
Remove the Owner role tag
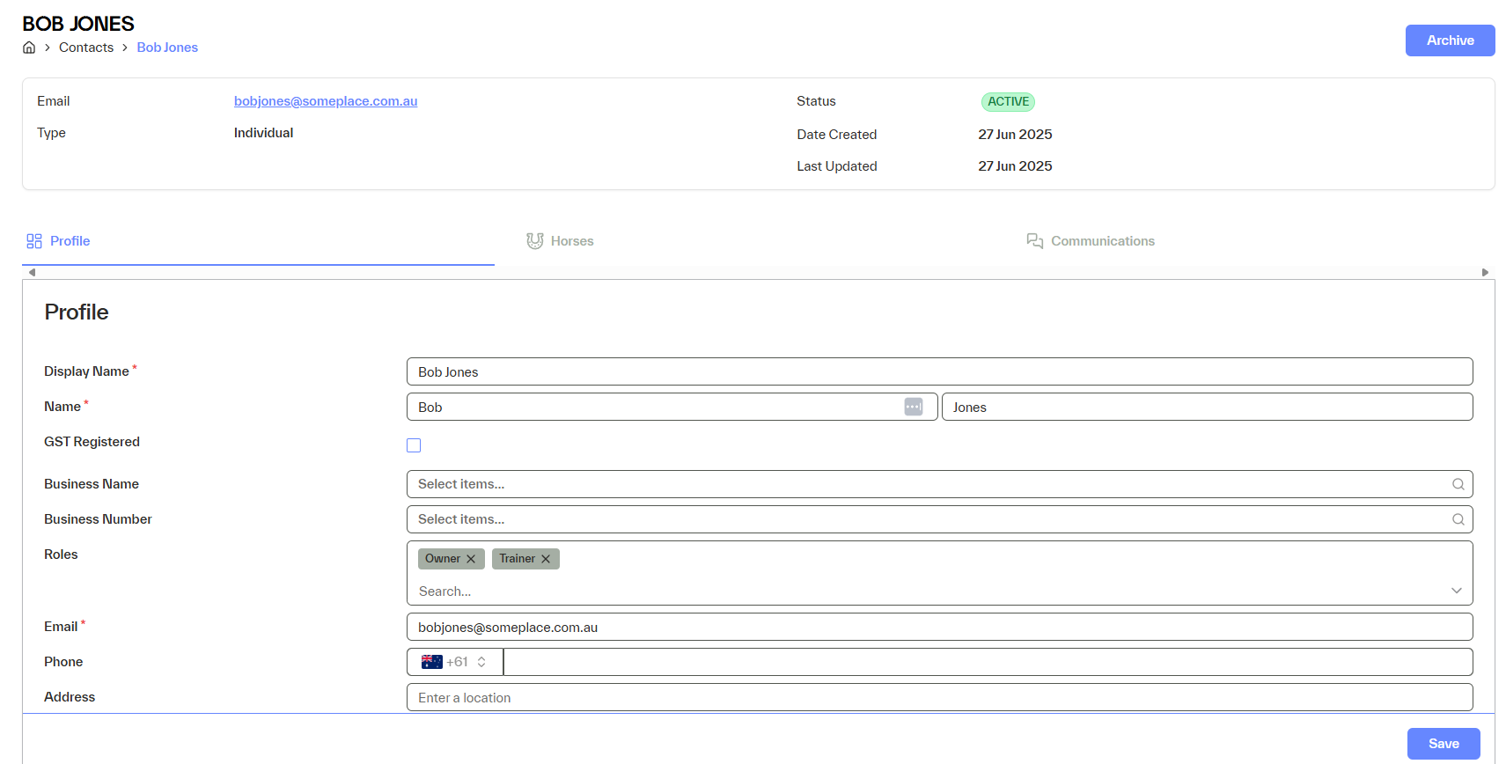471,559
